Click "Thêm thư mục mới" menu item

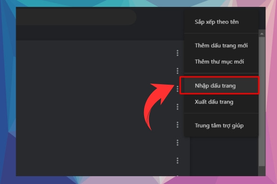221,62
